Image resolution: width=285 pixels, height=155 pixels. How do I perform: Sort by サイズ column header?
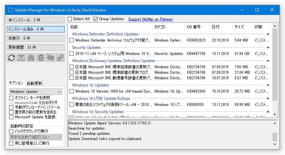point(242,27)
